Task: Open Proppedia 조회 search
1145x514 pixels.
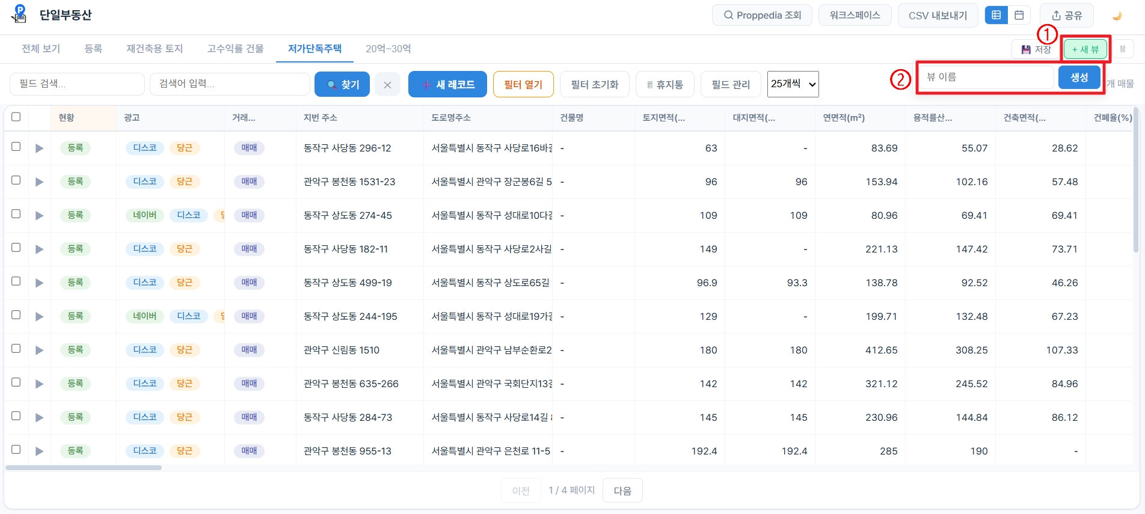Action: coord(762,16)
